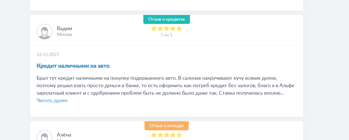
Task: Click the fourth star in Вадим's rating
Action: pos(173,29)
